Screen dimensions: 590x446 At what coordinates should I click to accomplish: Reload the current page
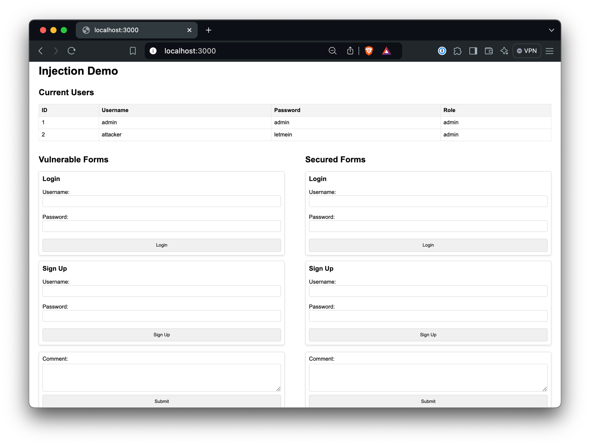click(x=72, y=51)
